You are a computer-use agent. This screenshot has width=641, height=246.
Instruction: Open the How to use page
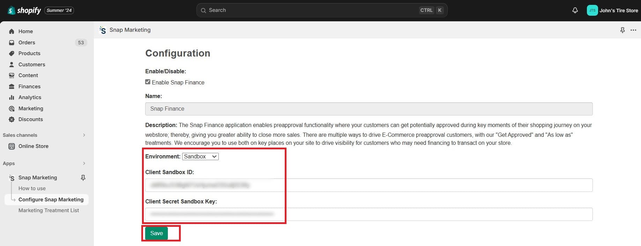32,188
